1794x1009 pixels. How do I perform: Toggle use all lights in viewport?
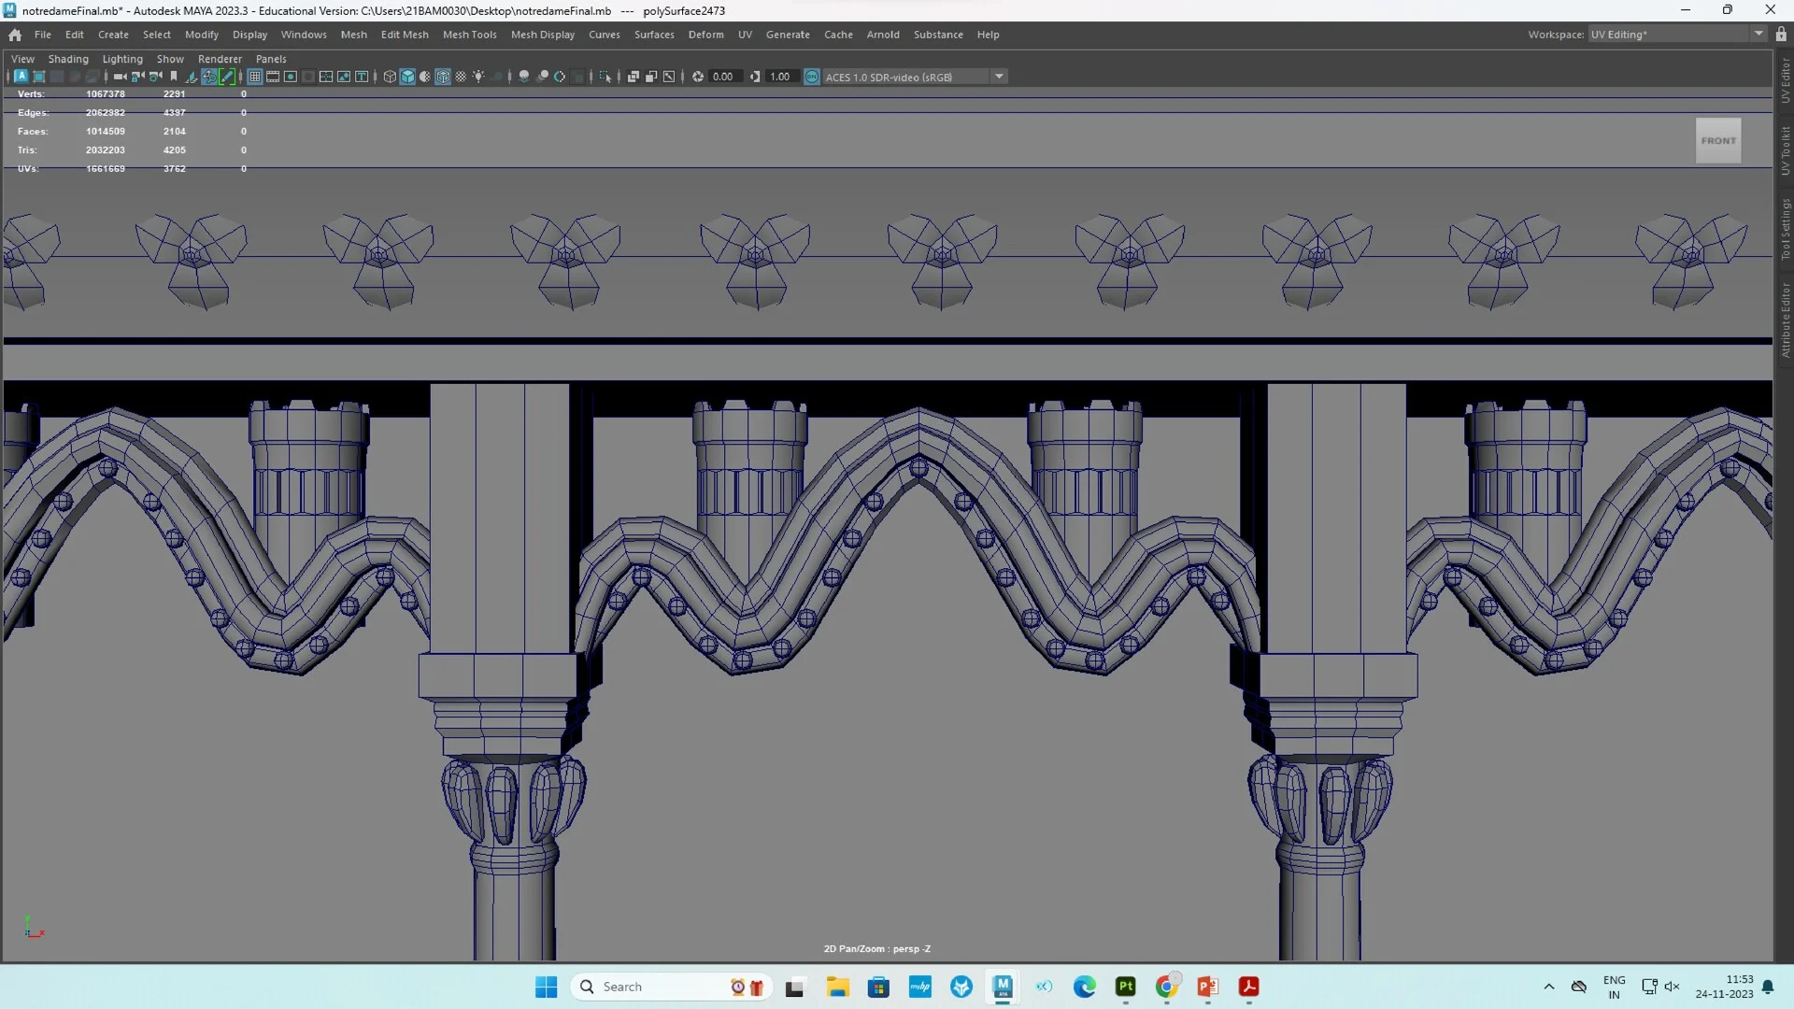[478, 77]
